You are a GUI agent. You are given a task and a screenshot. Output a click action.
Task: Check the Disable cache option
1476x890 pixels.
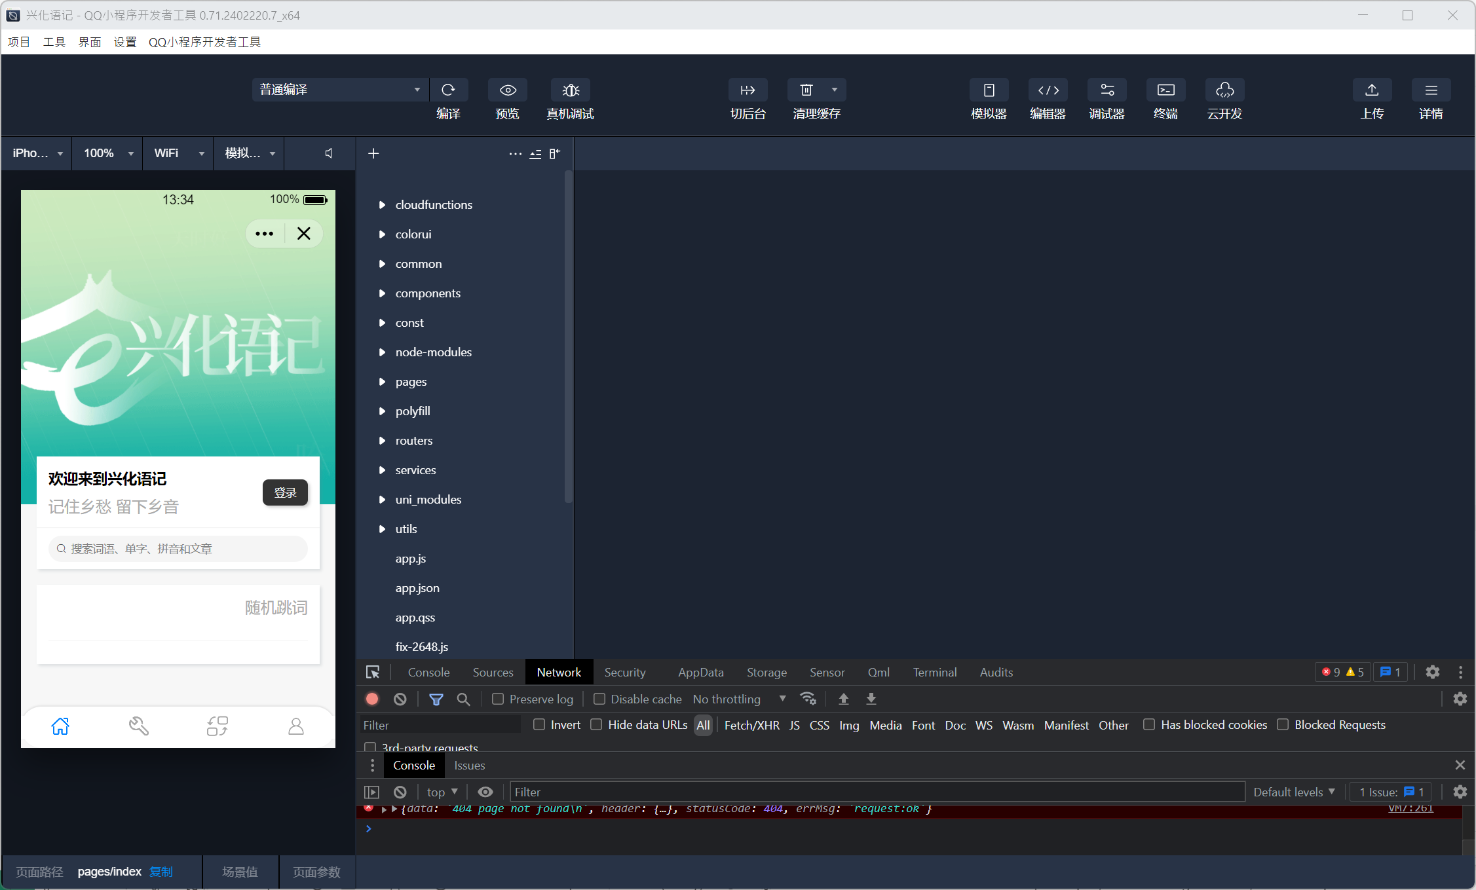point(599,699)
